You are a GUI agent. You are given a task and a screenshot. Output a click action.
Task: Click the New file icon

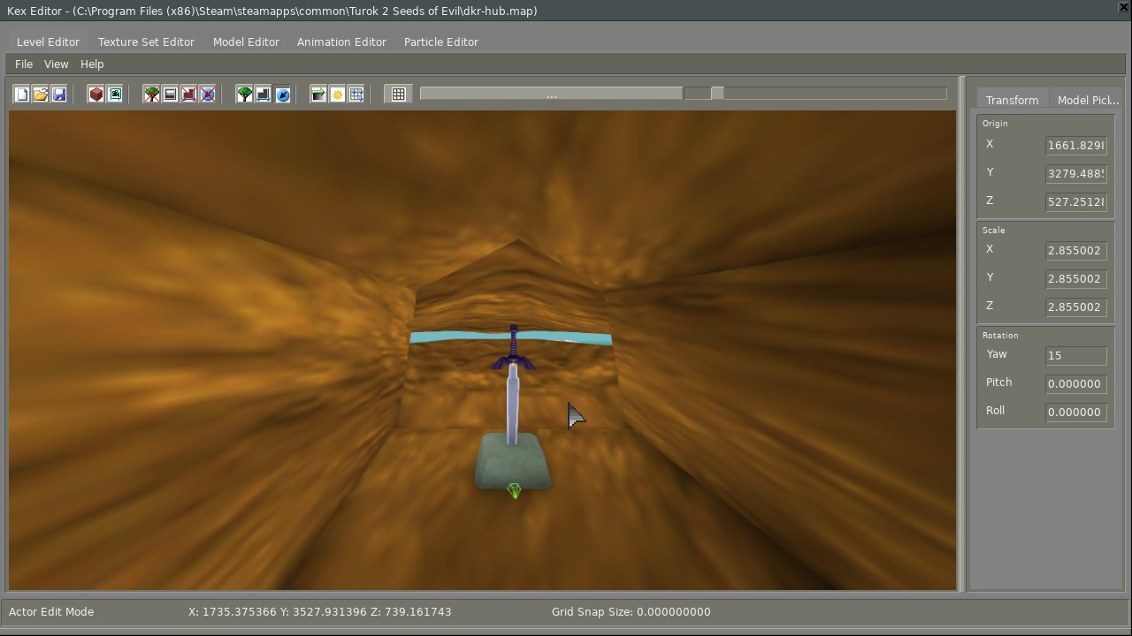pyautogui.click(x=22, y=94)
